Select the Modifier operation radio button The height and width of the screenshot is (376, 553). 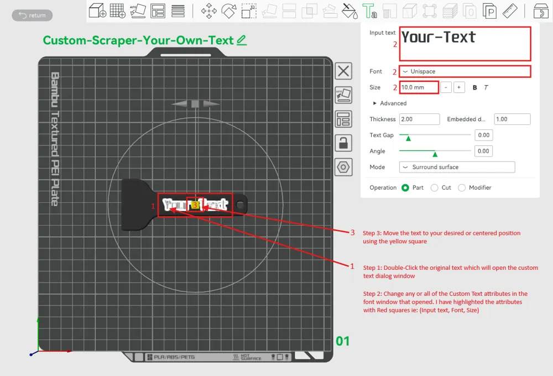click(462, 187)
